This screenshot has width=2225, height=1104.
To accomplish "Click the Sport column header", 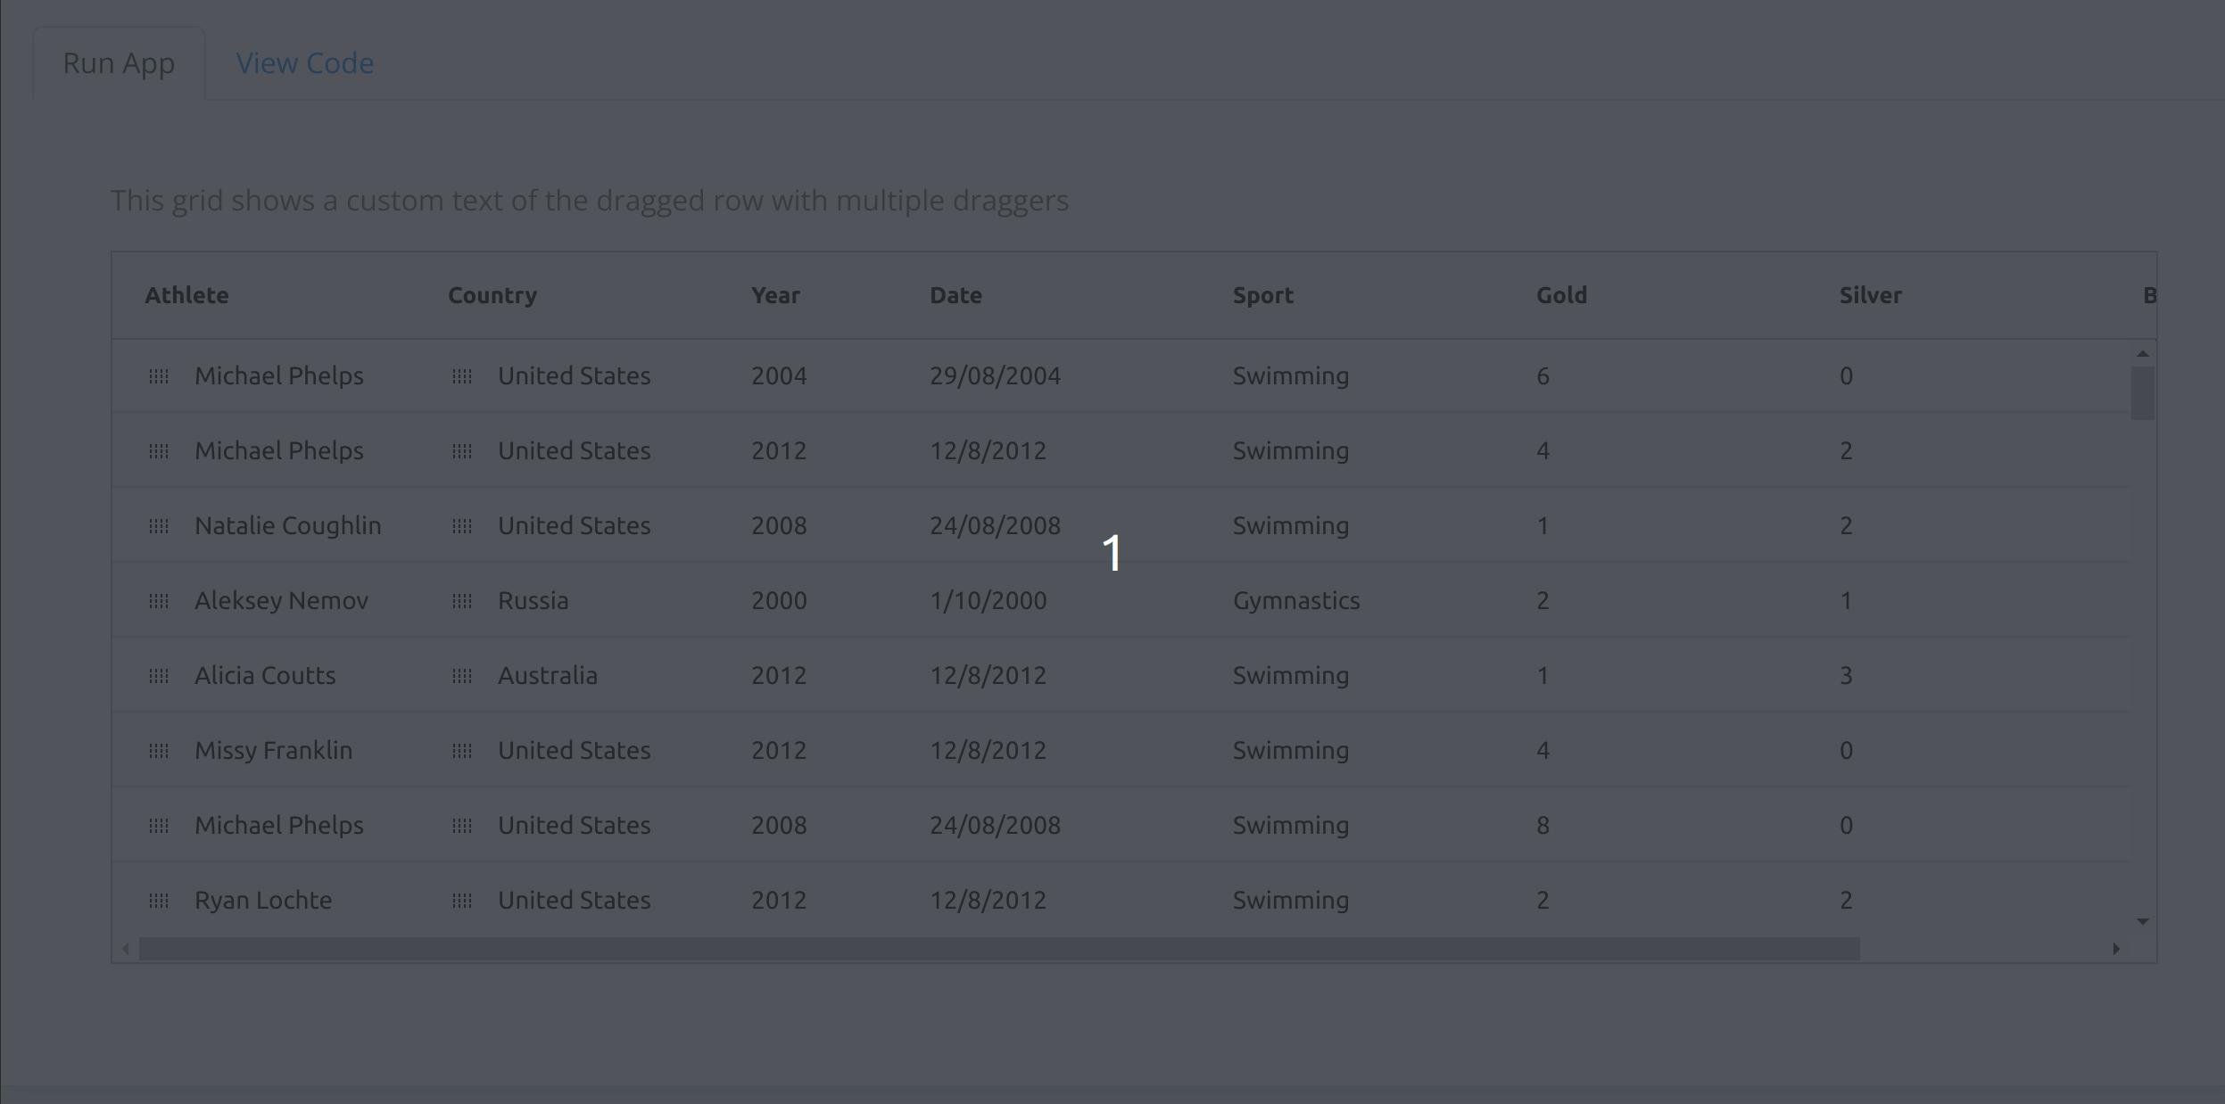I will pyautogui.click(x=1262, y=295).
